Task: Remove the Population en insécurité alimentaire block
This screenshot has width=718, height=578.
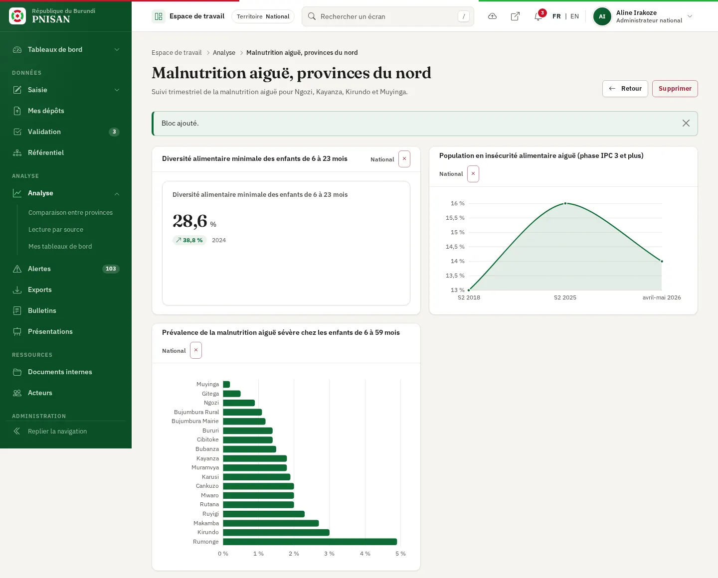Action: 473,174
